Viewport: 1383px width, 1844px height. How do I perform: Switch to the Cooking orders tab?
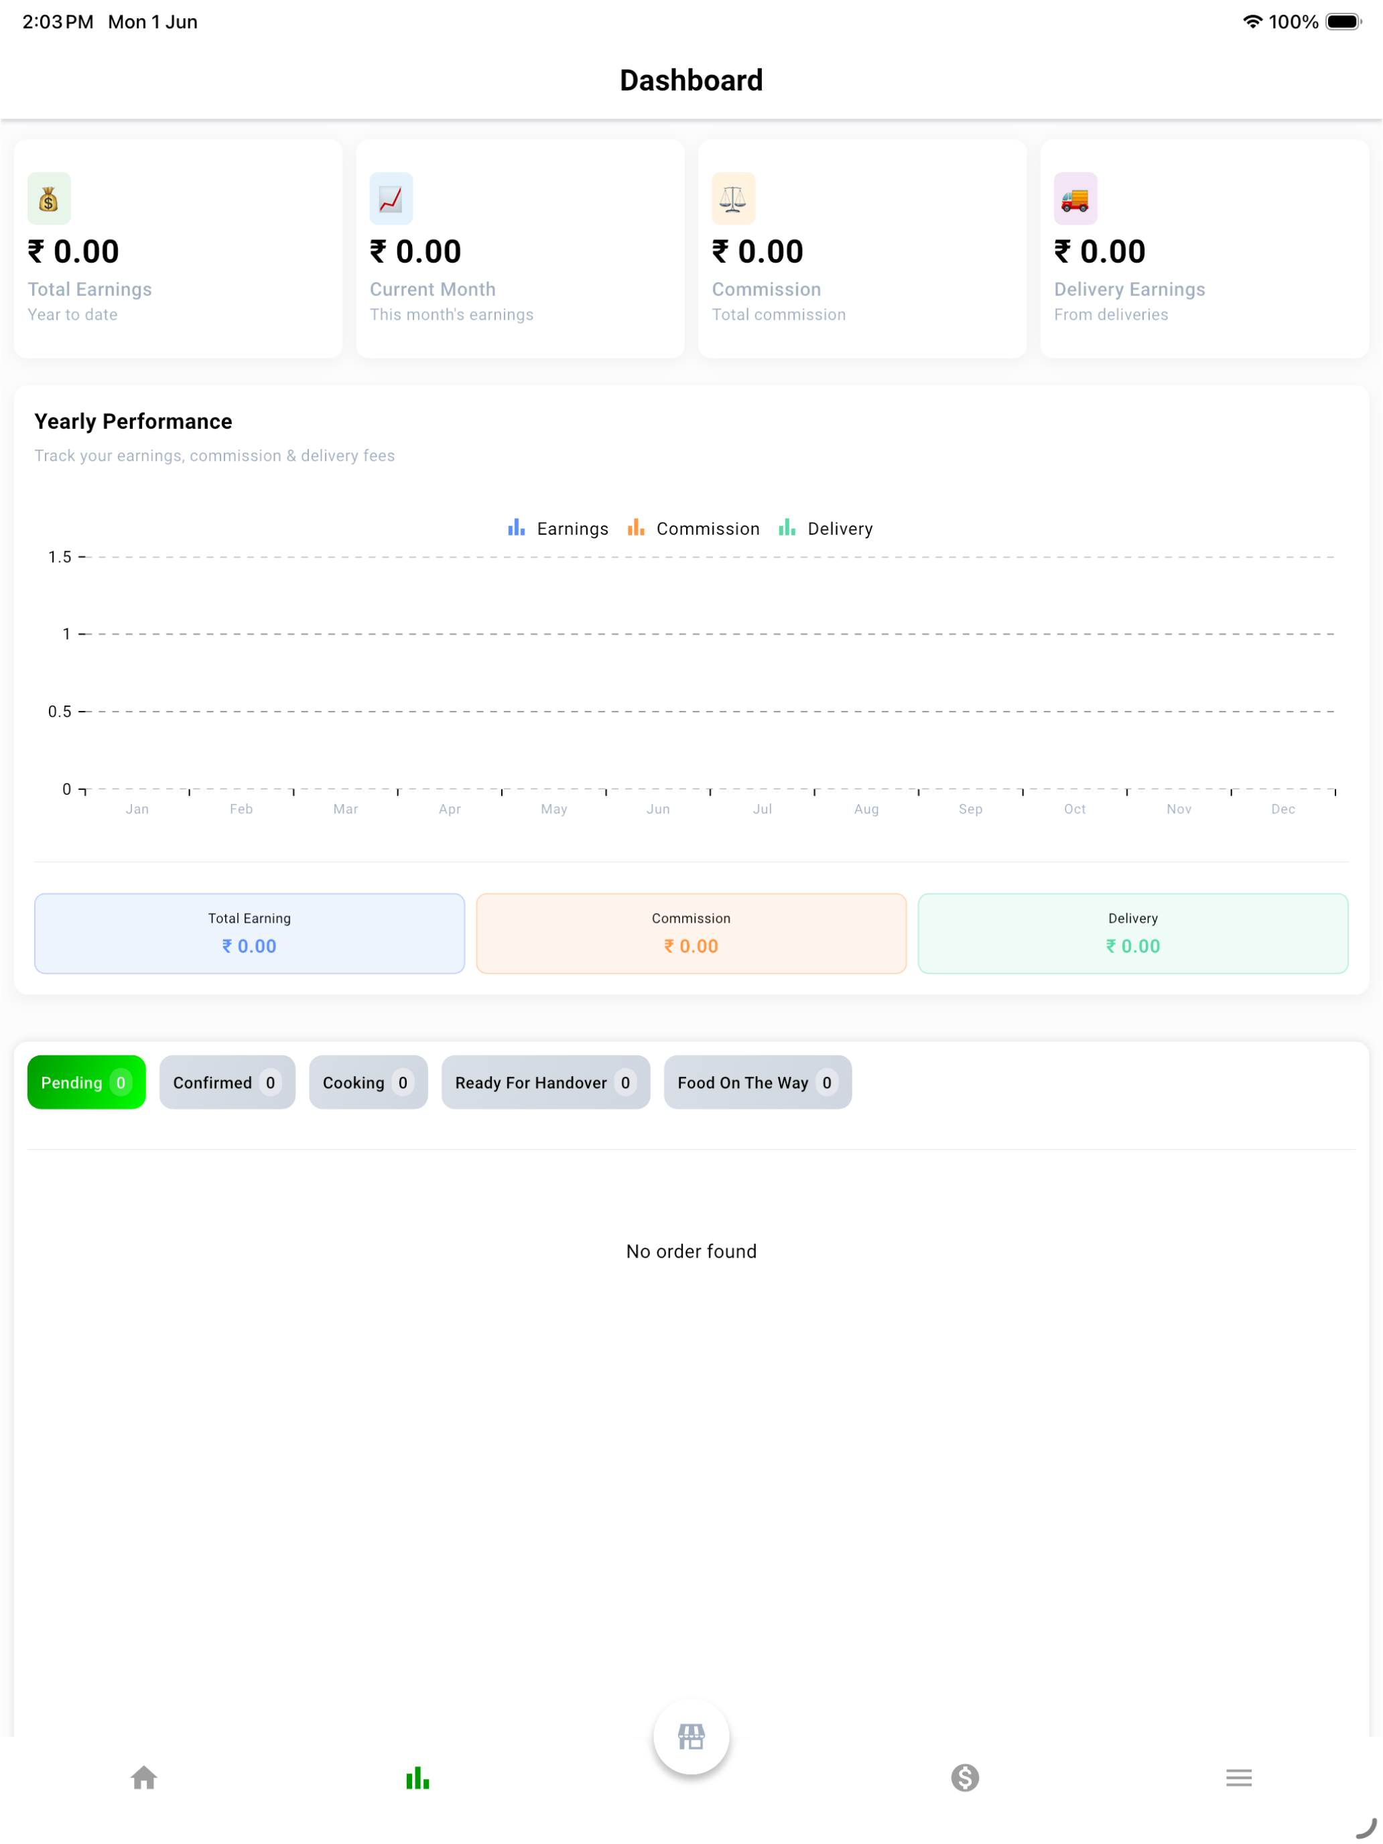(x=369, y=1082)
